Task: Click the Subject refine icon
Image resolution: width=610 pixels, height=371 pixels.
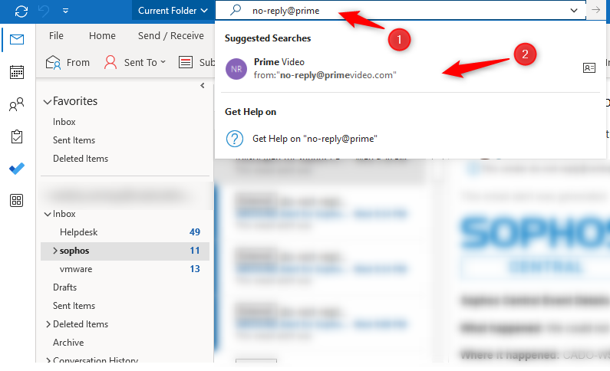Action: click(186, 62)
